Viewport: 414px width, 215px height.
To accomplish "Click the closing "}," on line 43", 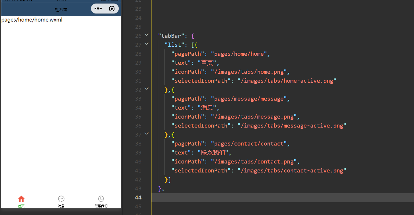I will point(161,189).
